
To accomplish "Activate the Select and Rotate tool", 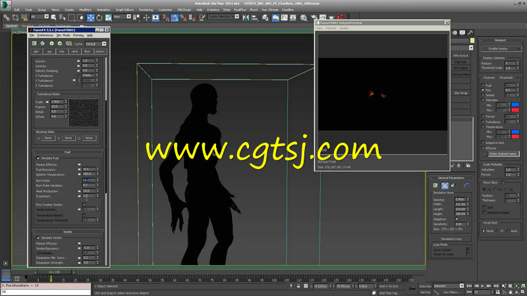I will [x=99, y=18].
